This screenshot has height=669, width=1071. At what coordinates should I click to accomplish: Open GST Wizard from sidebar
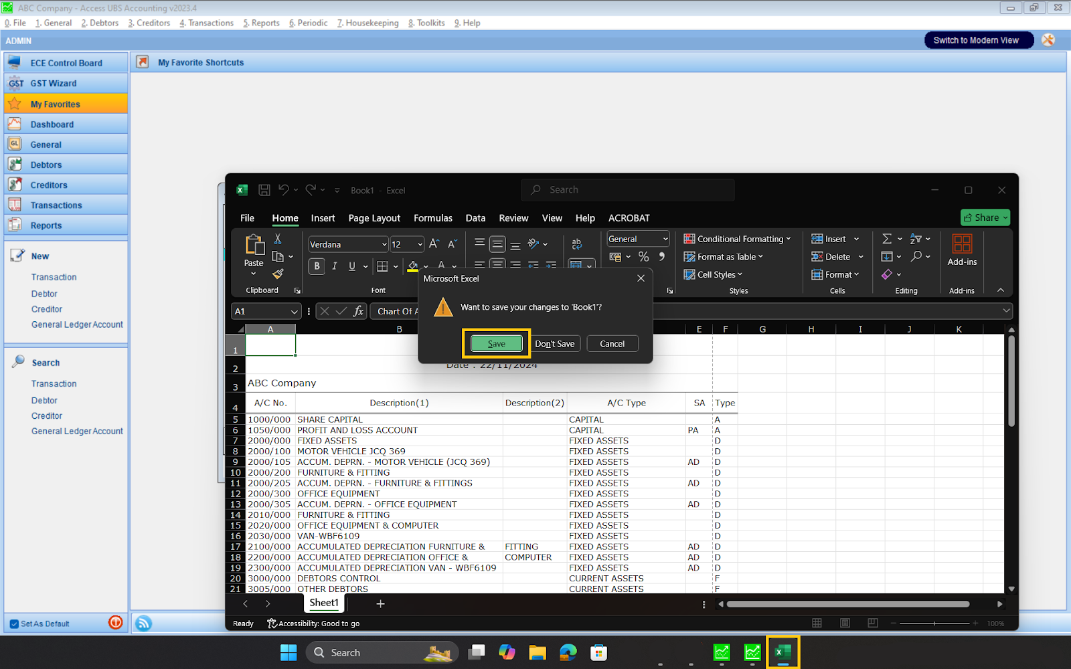pos(66,84)
